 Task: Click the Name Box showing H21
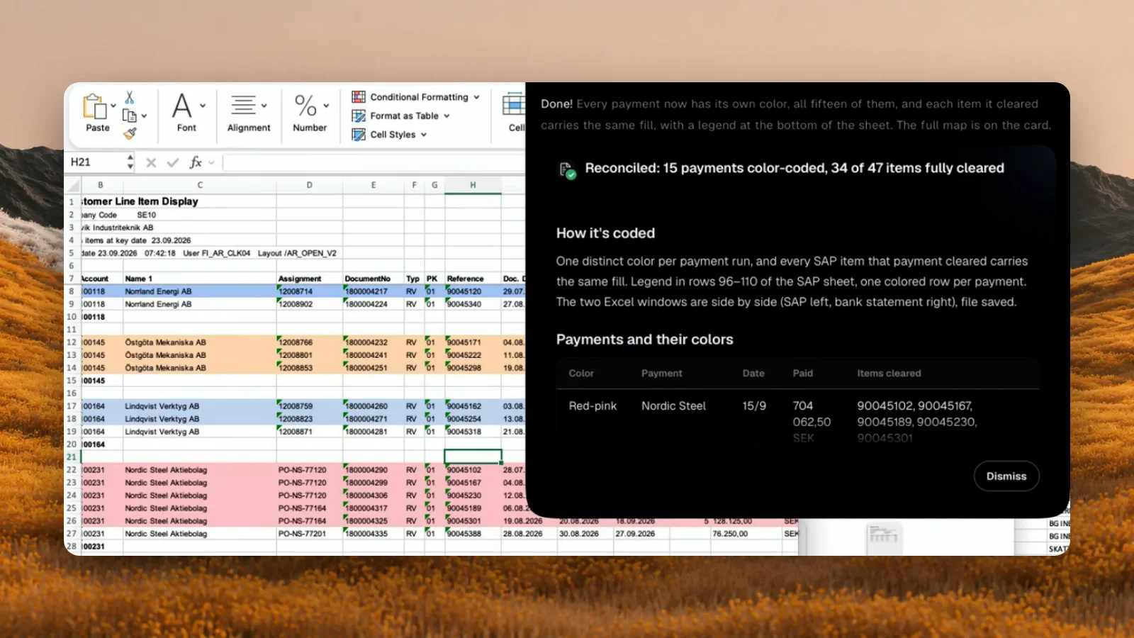coord(95,162)
